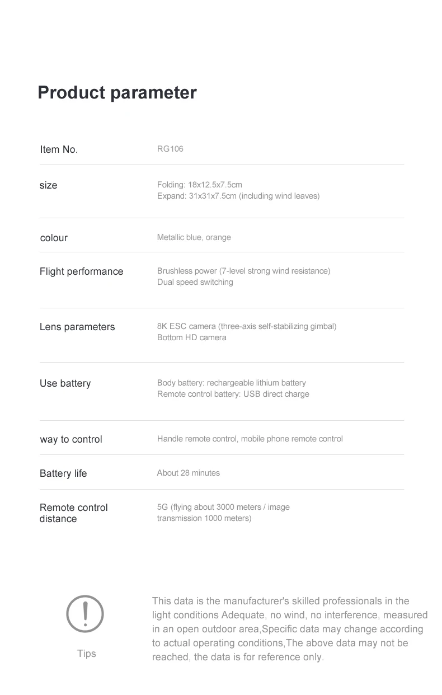Screen dimensions: 442x695
Task: Click the Tips label under the icon
Action: 87,654
